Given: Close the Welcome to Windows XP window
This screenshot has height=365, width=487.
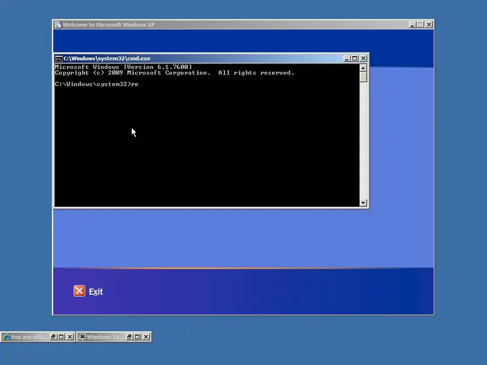Looking at the screenshot, I should pyautogui.click(x=429, y=25).
